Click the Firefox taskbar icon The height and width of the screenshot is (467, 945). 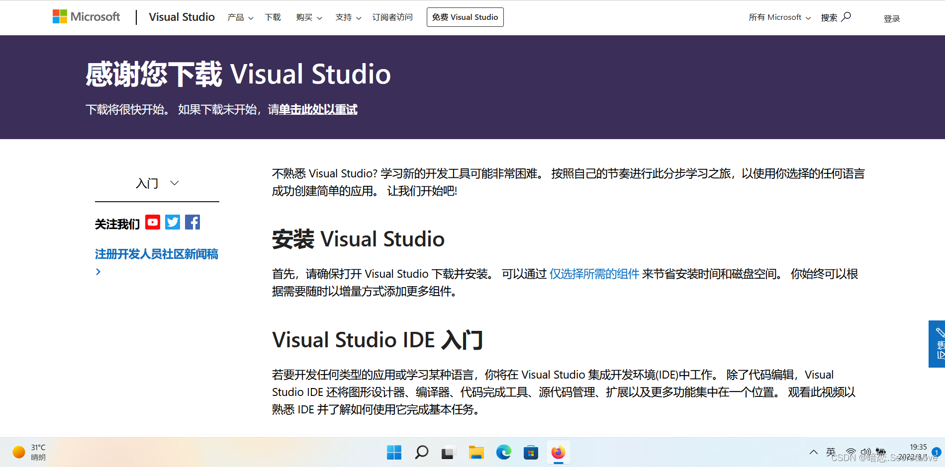pyautogui.click(x=558, y=453)
